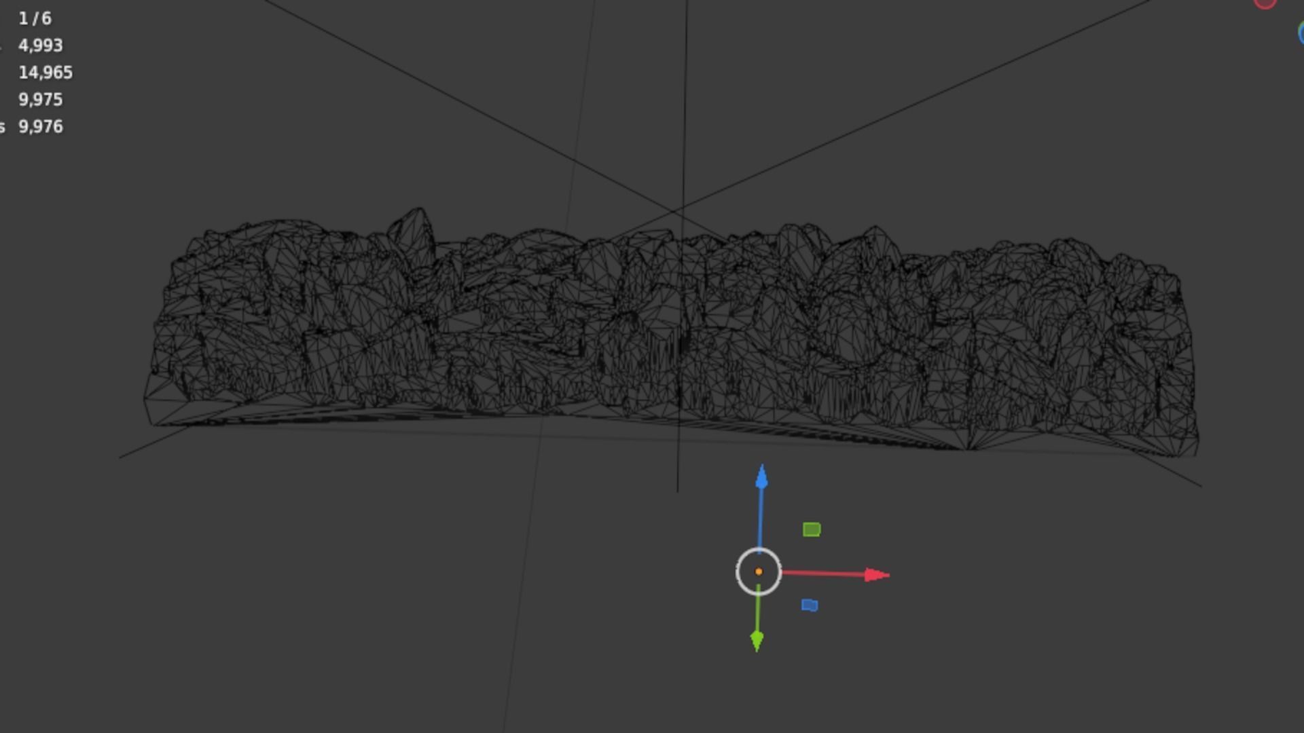
Task: Click the red X axis ball of navigation gizmo
Action: (x=1265, y=3)
